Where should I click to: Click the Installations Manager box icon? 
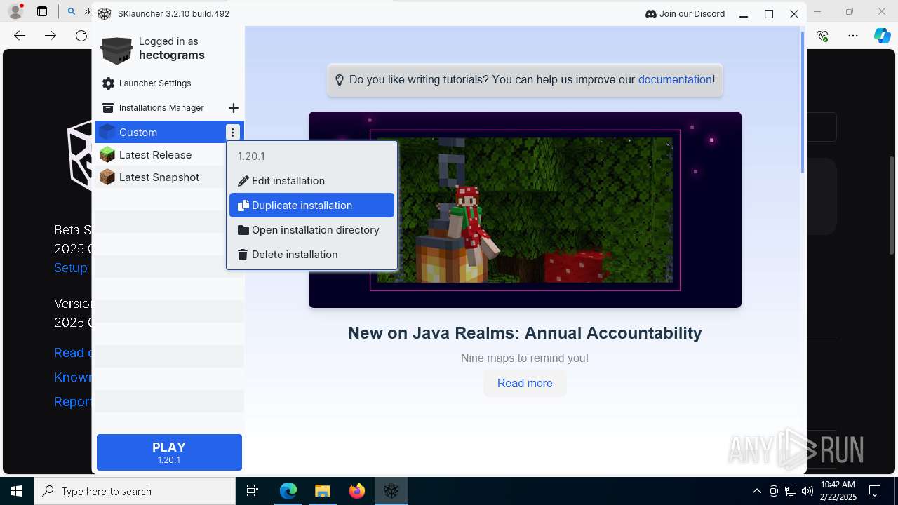pyautogui.click(x=108, y=108)
